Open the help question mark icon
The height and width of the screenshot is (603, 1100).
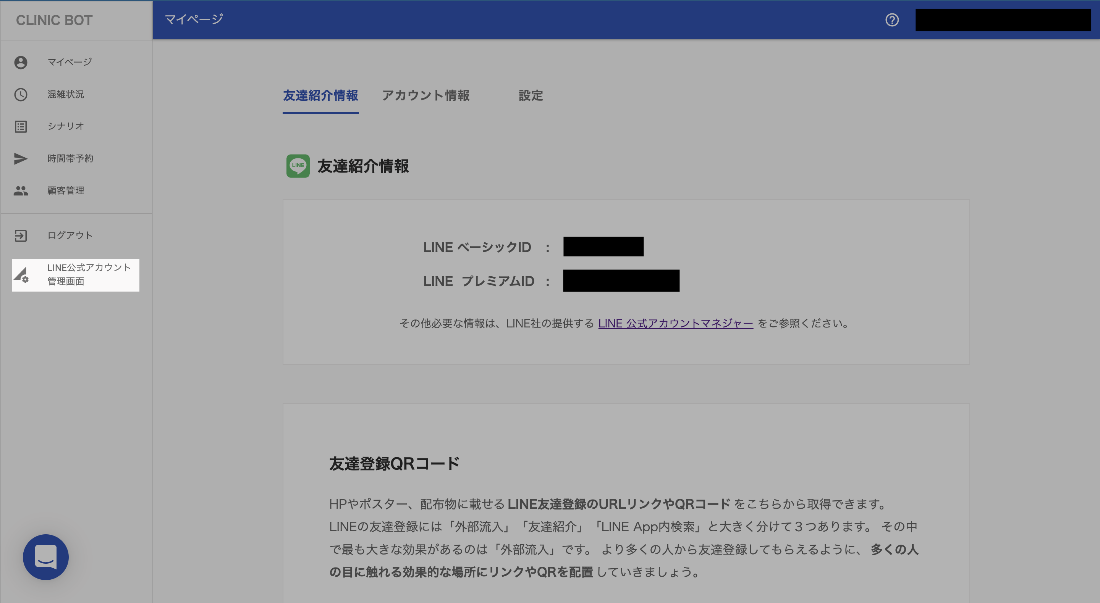891,19
